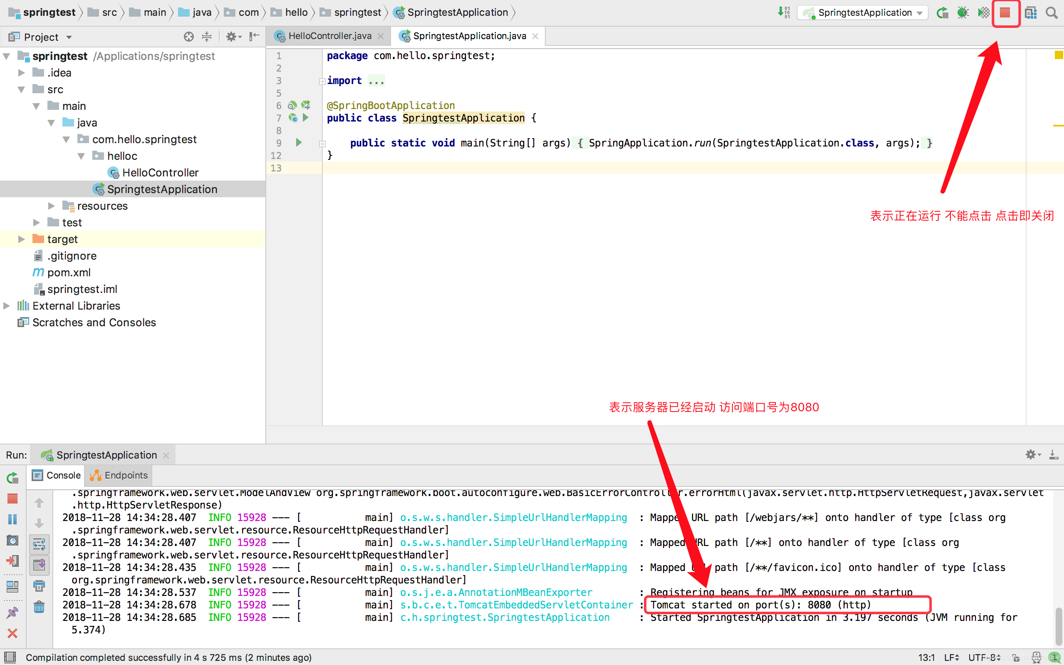The width and height of the screenshot is (1064, 665).
Task: Click line separator LF in status bar
Action: point(952,658)
